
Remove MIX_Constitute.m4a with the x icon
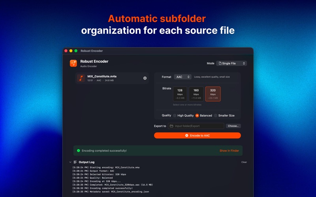pyautogui.click(x=145, y=78)
